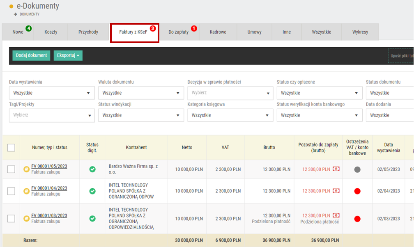Open invoice link FV 00001/03/2023

pyautogui.click(x=49, y=215)
